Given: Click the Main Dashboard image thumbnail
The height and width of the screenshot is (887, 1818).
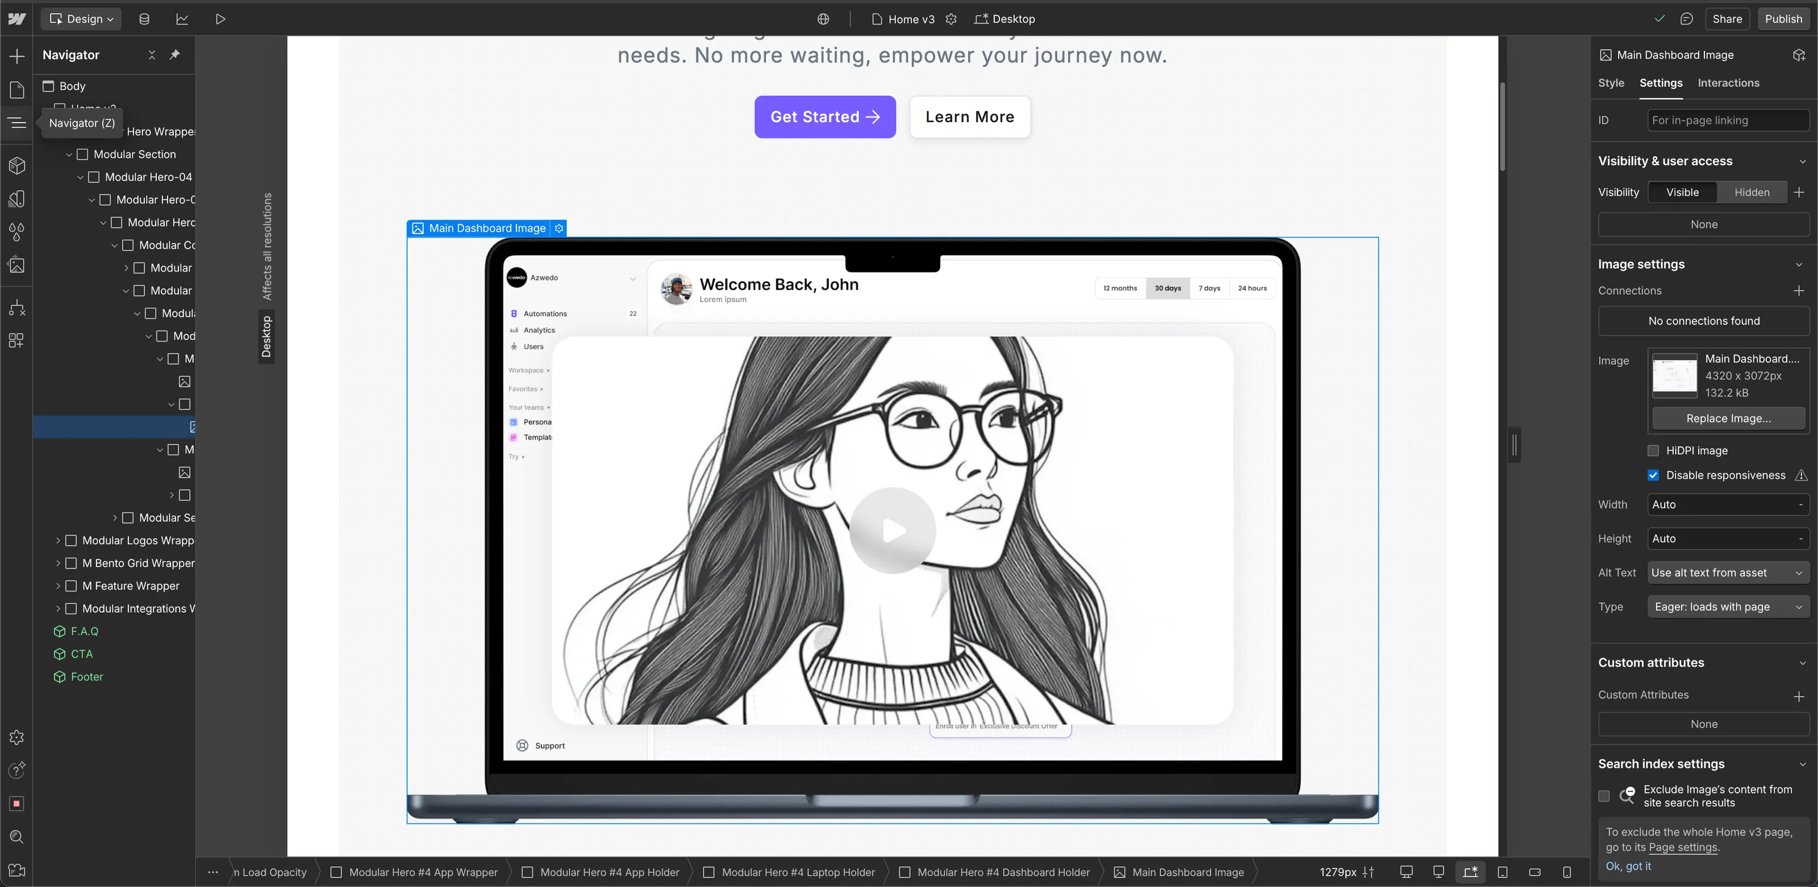Looking at the screenshot, I should click(1674, 375).
